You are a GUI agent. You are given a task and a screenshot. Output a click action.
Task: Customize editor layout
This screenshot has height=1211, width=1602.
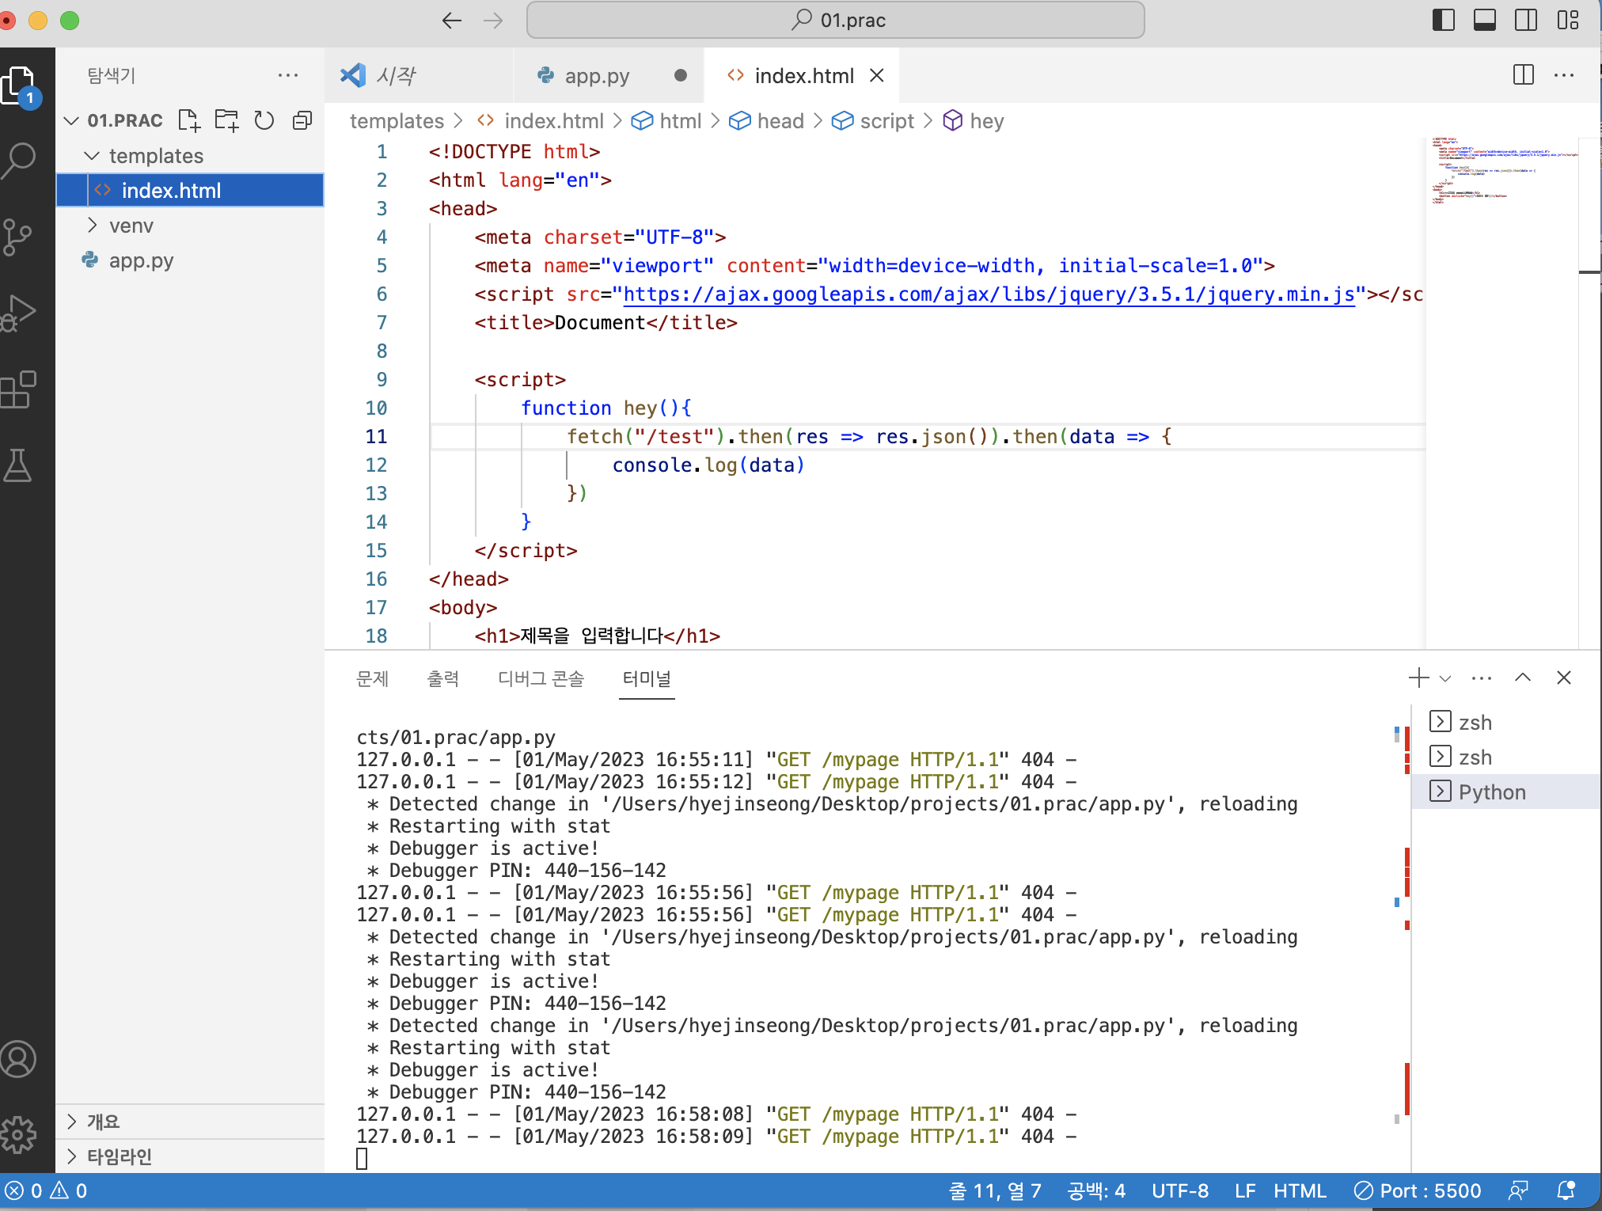click(1568, 20)
